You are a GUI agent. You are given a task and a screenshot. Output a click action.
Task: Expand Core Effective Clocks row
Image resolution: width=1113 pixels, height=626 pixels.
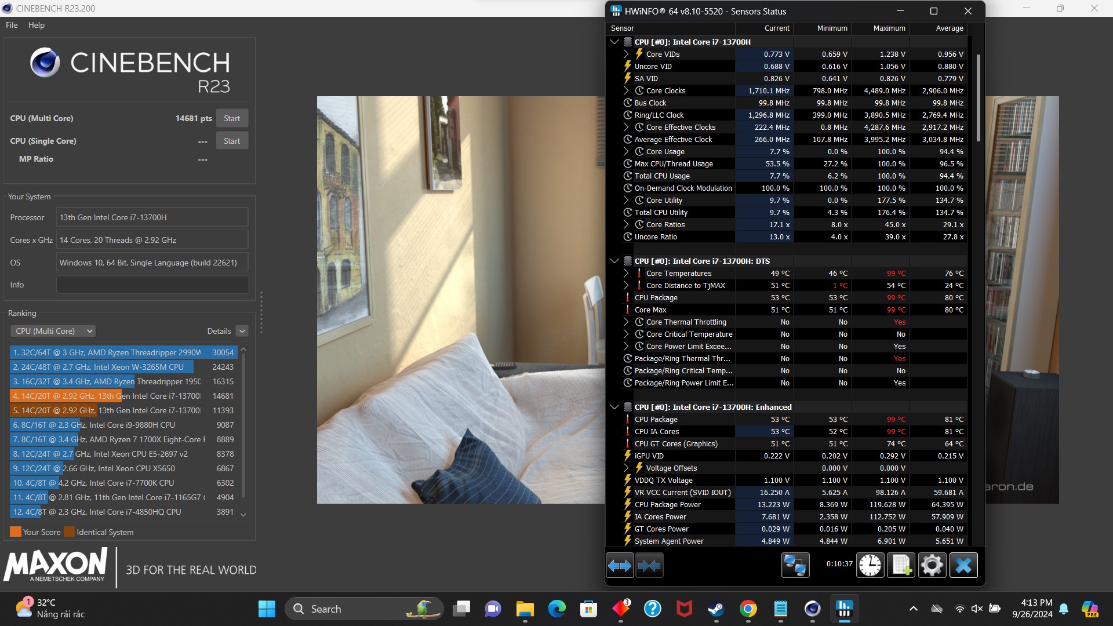(x=626, y=127)
